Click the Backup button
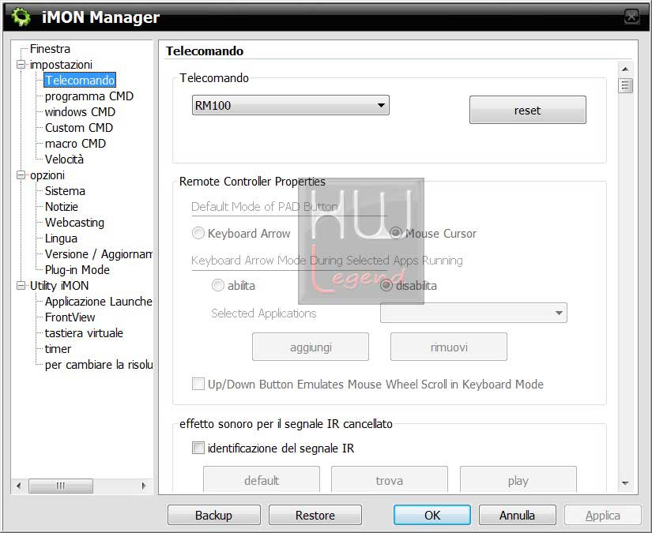 (213, 515)
